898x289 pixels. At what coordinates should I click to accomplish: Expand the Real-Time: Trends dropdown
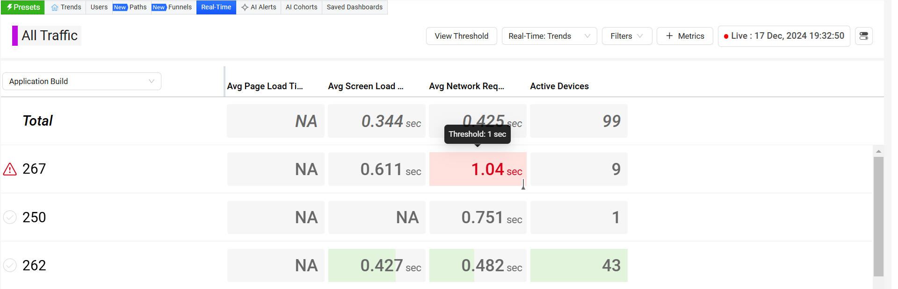549,36
